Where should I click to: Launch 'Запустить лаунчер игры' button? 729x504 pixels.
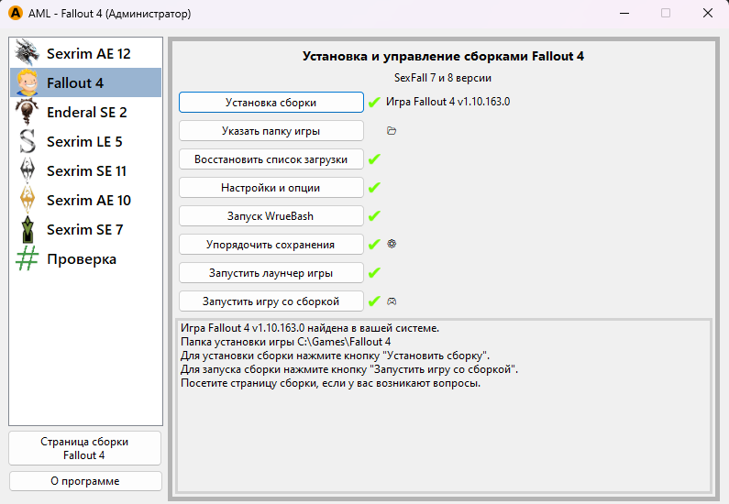coord(271,273)
